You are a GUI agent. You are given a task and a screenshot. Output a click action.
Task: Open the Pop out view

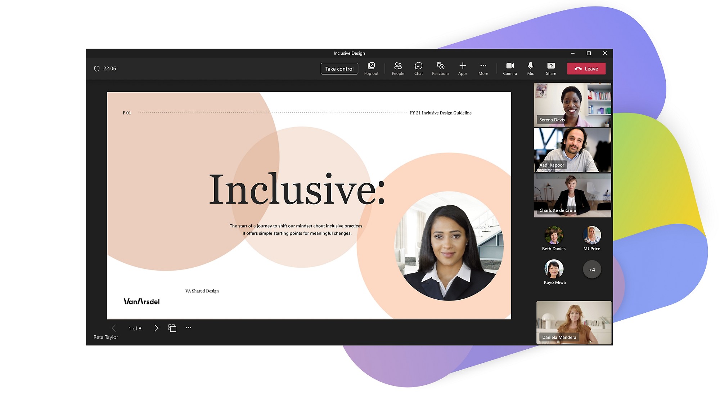click(371, 68)
